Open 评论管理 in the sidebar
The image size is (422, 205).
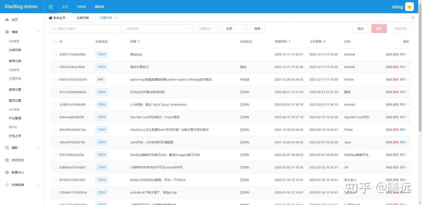pyautogui.click(x=15, y=118)
